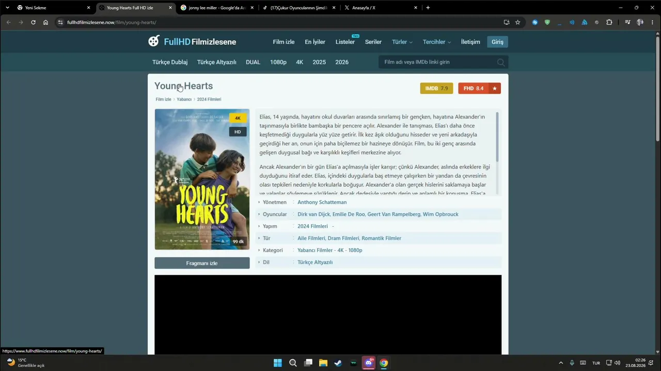Open File Explorer from taskbar
The image size is (661, 371).
323,363
